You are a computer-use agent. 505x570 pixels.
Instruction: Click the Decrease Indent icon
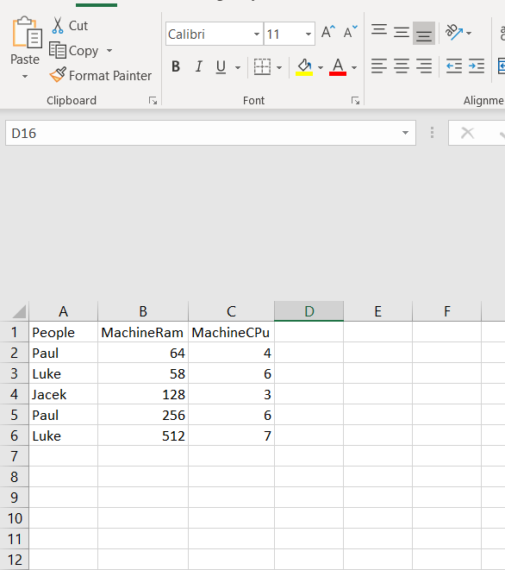(x=454, y=66)
